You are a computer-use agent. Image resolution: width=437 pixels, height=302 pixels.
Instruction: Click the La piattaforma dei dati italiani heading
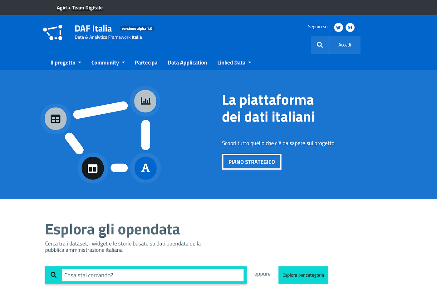(268, 108)
